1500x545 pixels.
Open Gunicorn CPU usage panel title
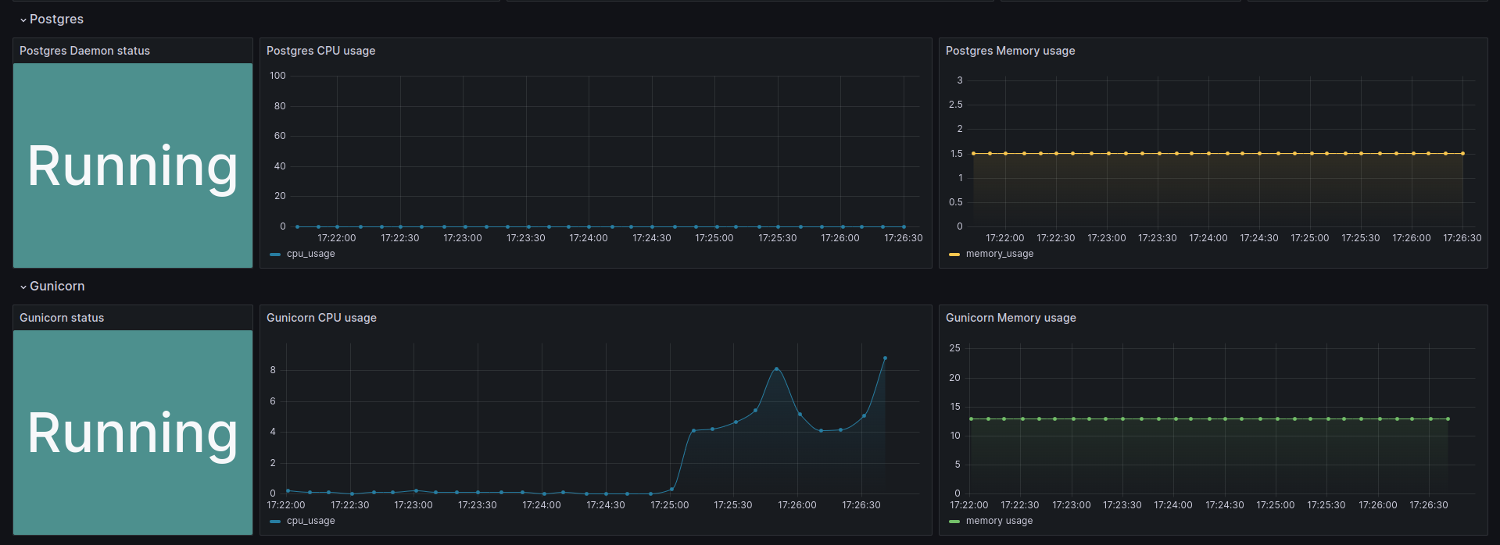click(x=321, y=318)
